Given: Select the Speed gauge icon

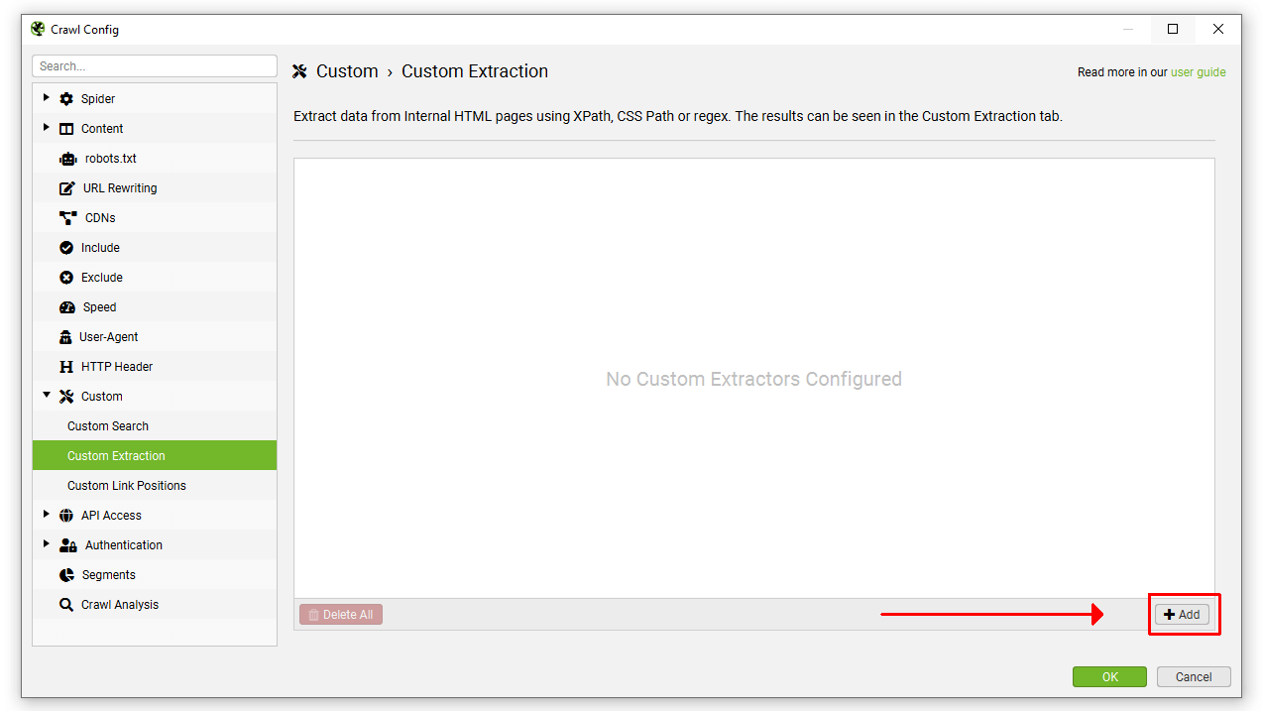Looking at the screenshot, I should (66, 306).
